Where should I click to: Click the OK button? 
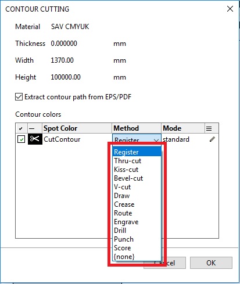[211, 263]
